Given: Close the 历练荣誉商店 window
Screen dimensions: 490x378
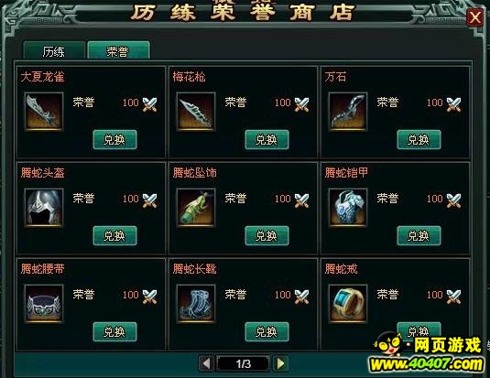Looking at the screenshot, I should pos(475,17).
